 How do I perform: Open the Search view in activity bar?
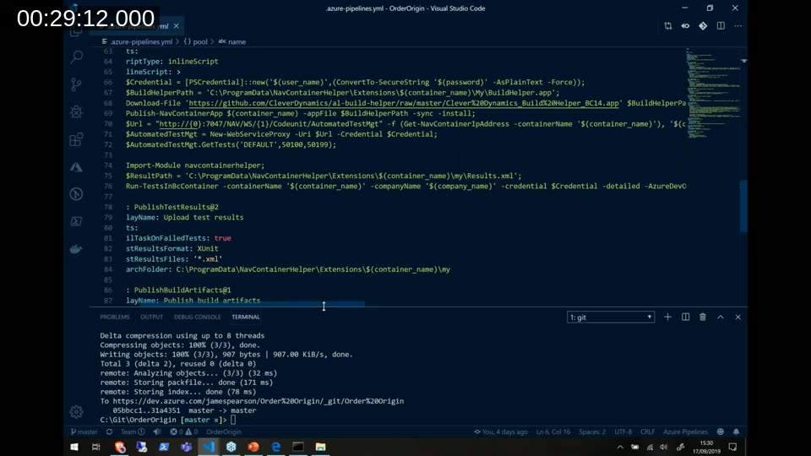click(x=77, y=57)
